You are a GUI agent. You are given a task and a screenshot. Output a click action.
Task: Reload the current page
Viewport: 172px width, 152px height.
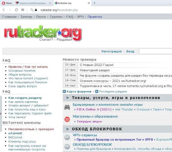click(16, 10)
